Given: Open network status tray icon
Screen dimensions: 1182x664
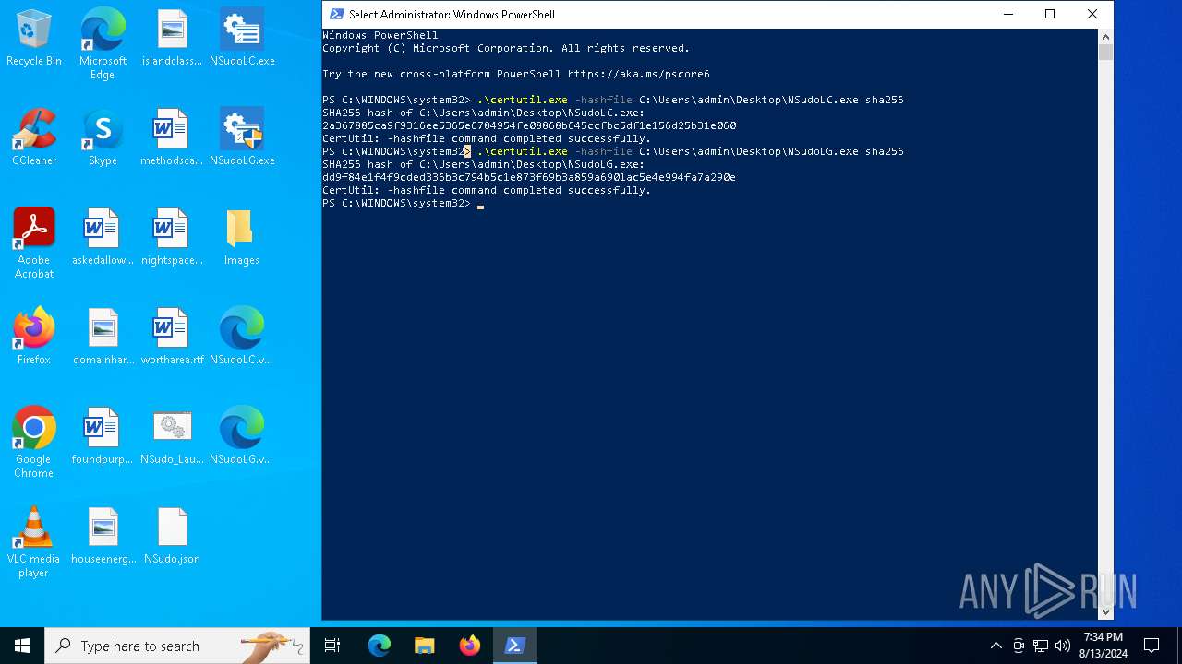Looking at the screenshot, I should 1041,646.
